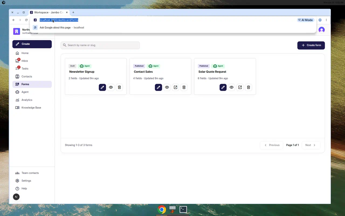Preview Newsletter Signup form using eye icon
Viewport: 345px width, 216px height.
tap(111, 87)
